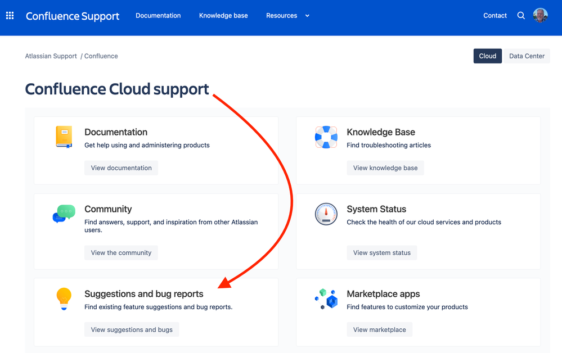
Task: Click the Atlassian Support breadcrumb
Action: tap(51, 56)
